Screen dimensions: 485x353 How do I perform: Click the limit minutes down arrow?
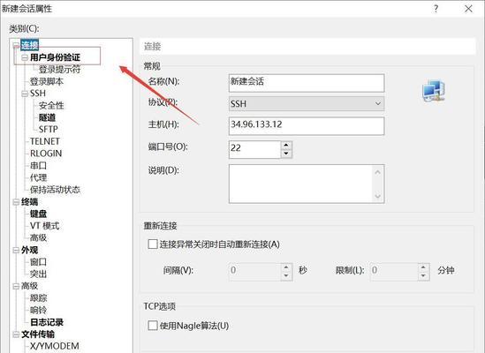(423, 275)
